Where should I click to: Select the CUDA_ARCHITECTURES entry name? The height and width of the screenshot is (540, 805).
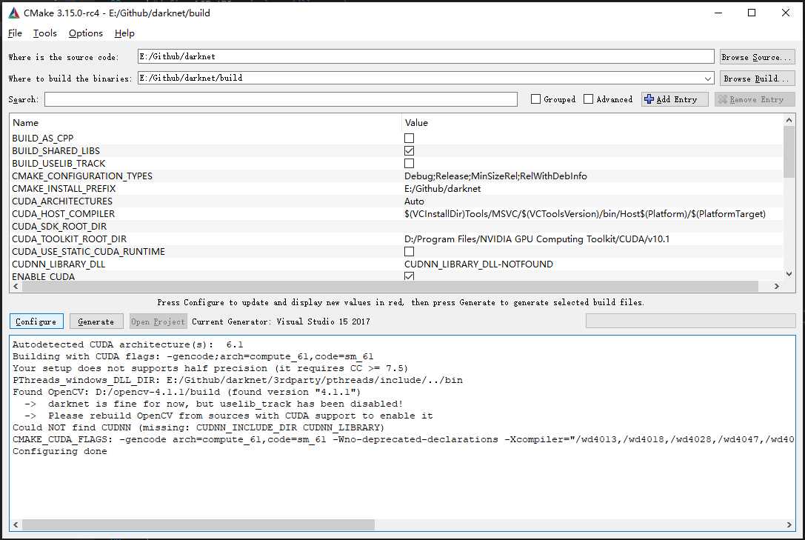click(x=62, y=201)
